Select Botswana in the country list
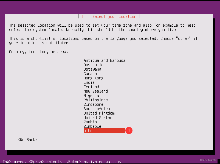 [x=92, y=69]
